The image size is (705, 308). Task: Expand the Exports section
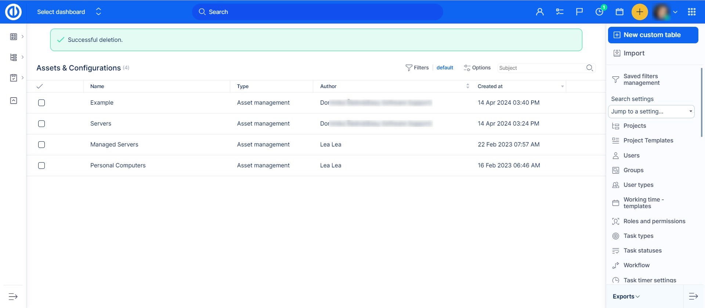626,296
